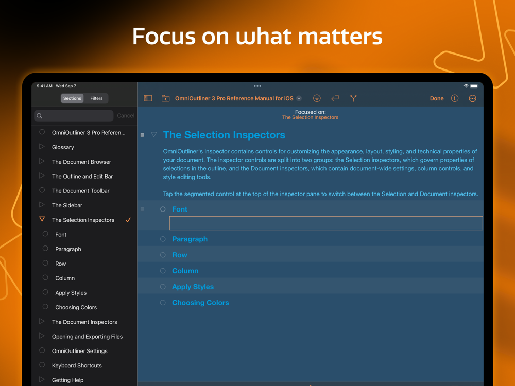
Task: Click the sidebar search field
Action: pyautogui.click(x=74, y=115)
